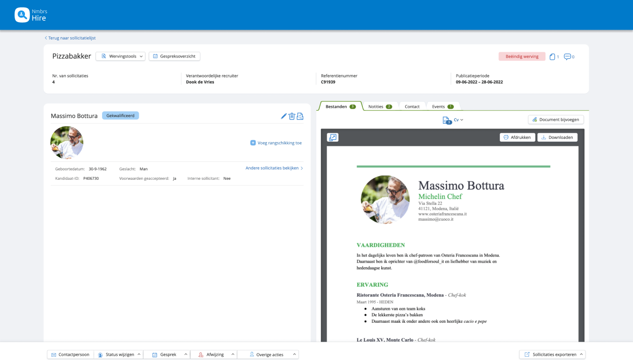The image size is (633, 360).
Task: Open Andere sollicitaties bekijken
Action: point(274,168)
